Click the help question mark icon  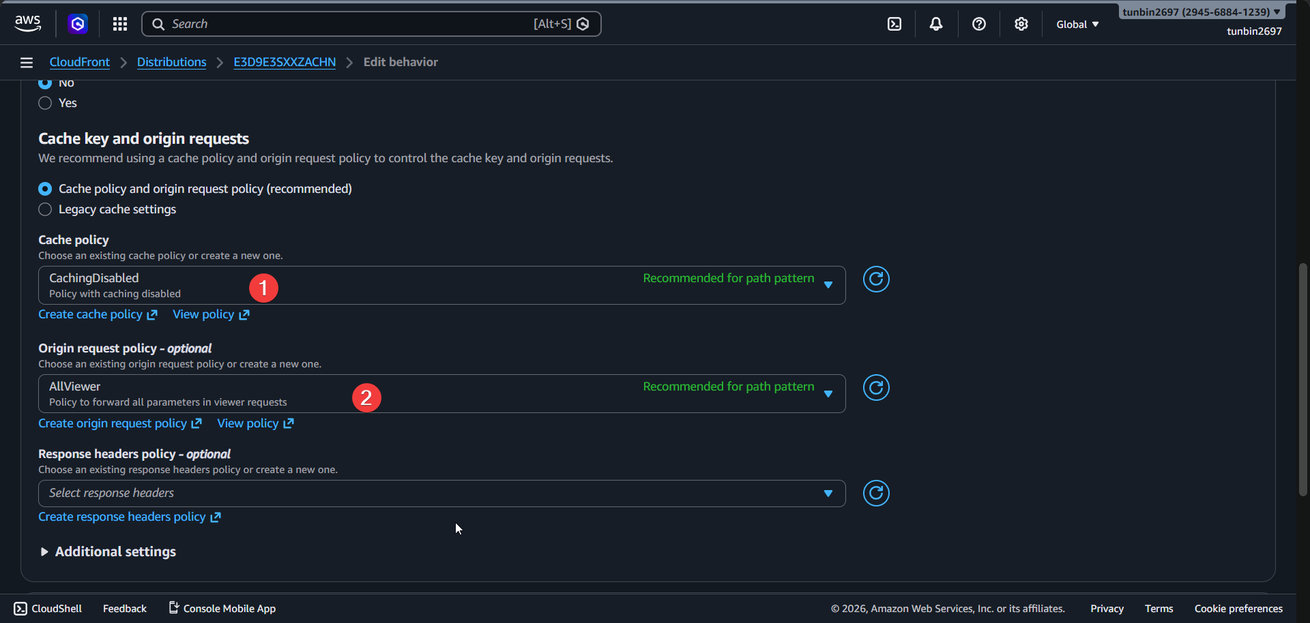coord(979,24)
